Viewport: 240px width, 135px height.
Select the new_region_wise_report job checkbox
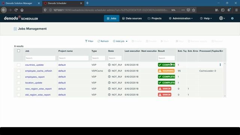[19, 89]
